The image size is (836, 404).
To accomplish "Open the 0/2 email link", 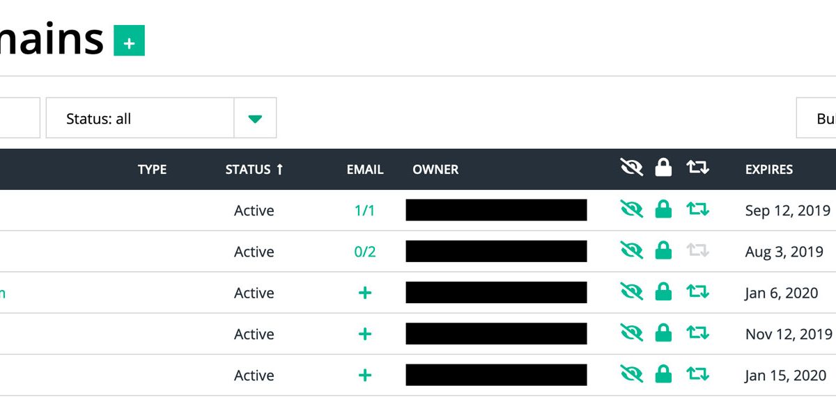I will click(364, 252).
